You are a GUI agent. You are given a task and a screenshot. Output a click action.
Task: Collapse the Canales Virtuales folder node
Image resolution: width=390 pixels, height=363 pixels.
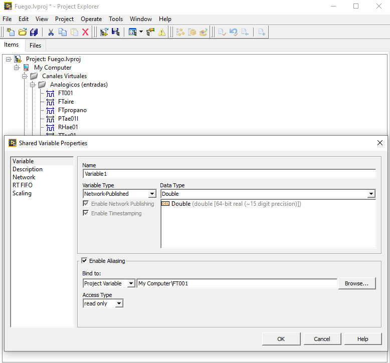(x=25, y=76)
